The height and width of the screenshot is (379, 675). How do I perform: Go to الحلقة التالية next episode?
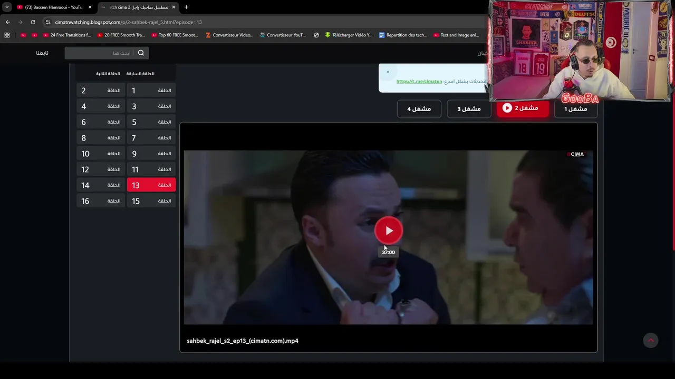108,74
